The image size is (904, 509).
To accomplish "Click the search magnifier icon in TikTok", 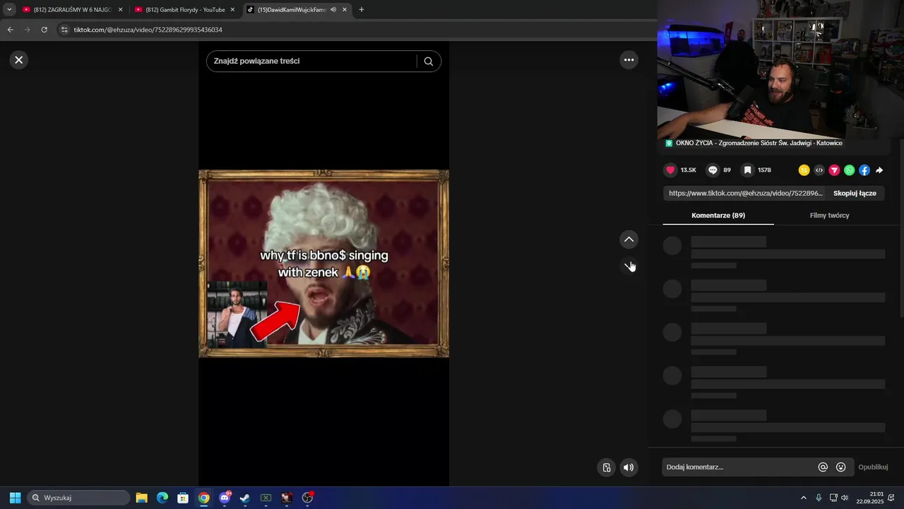I will coord(428,62).
